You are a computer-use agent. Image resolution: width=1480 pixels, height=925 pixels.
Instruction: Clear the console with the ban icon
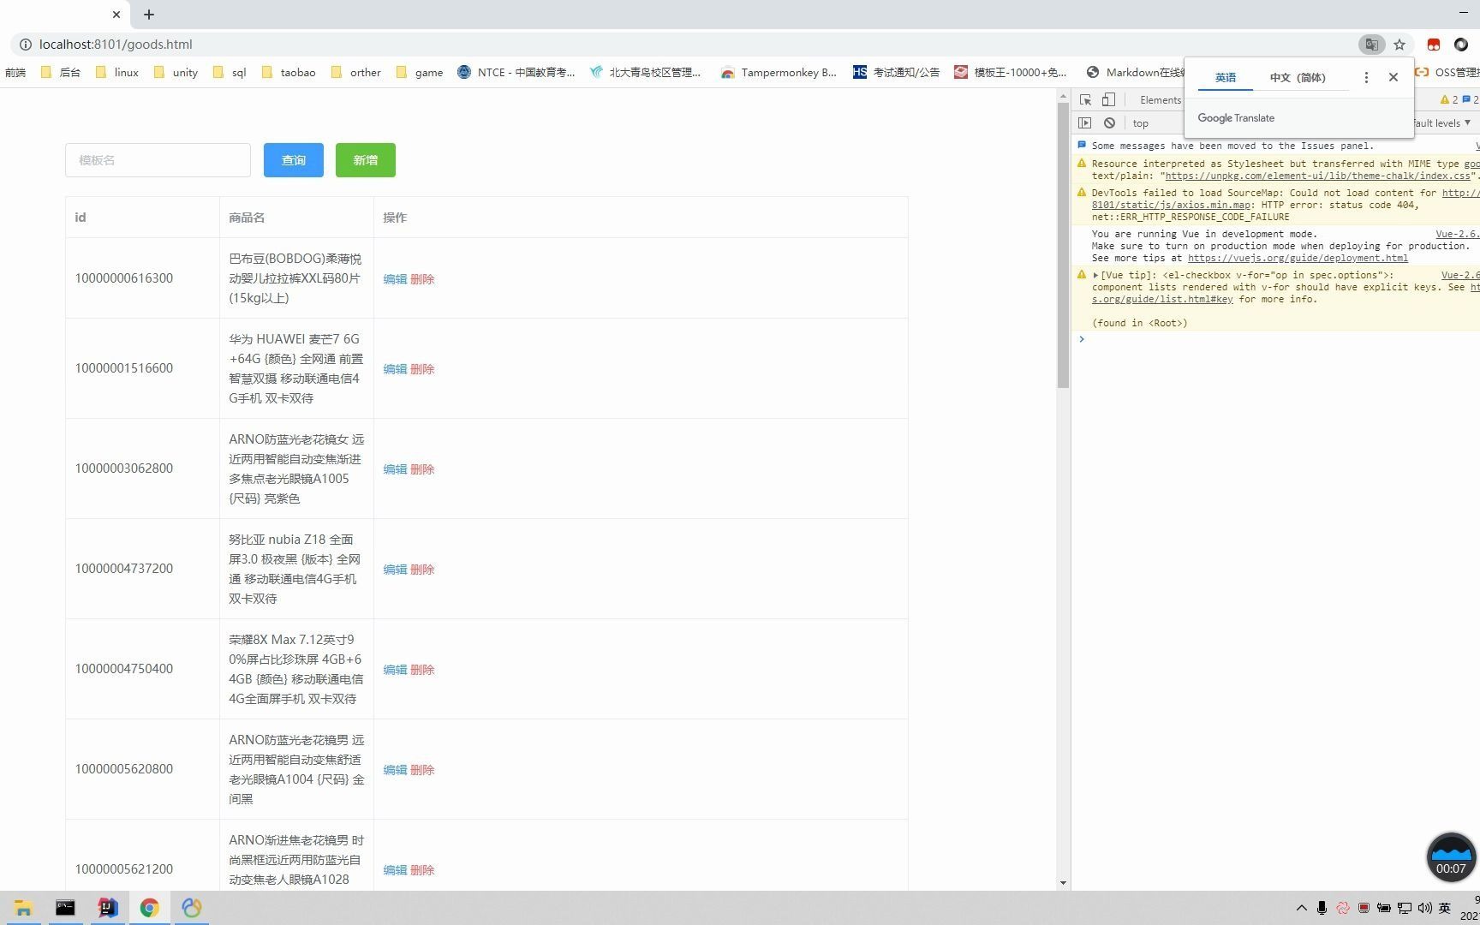pyautogui.click(x=1109, y=123)
